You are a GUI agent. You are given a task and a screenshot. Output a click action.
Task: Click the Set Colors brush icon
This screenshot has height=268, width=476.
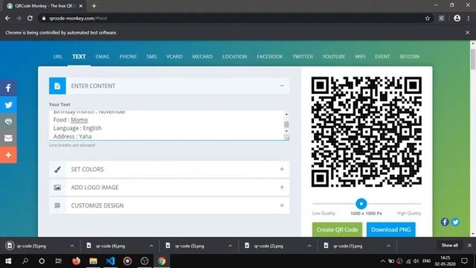point(57,169)
